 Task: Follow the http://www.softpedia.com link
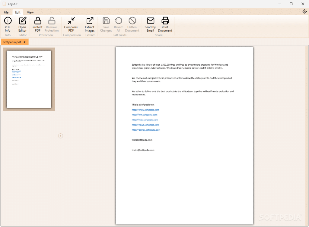pyautogui.click(x=145, y=110)
